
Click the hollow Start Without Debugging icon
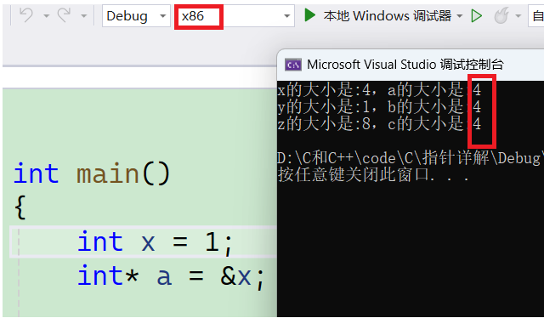tap(477, 15)
